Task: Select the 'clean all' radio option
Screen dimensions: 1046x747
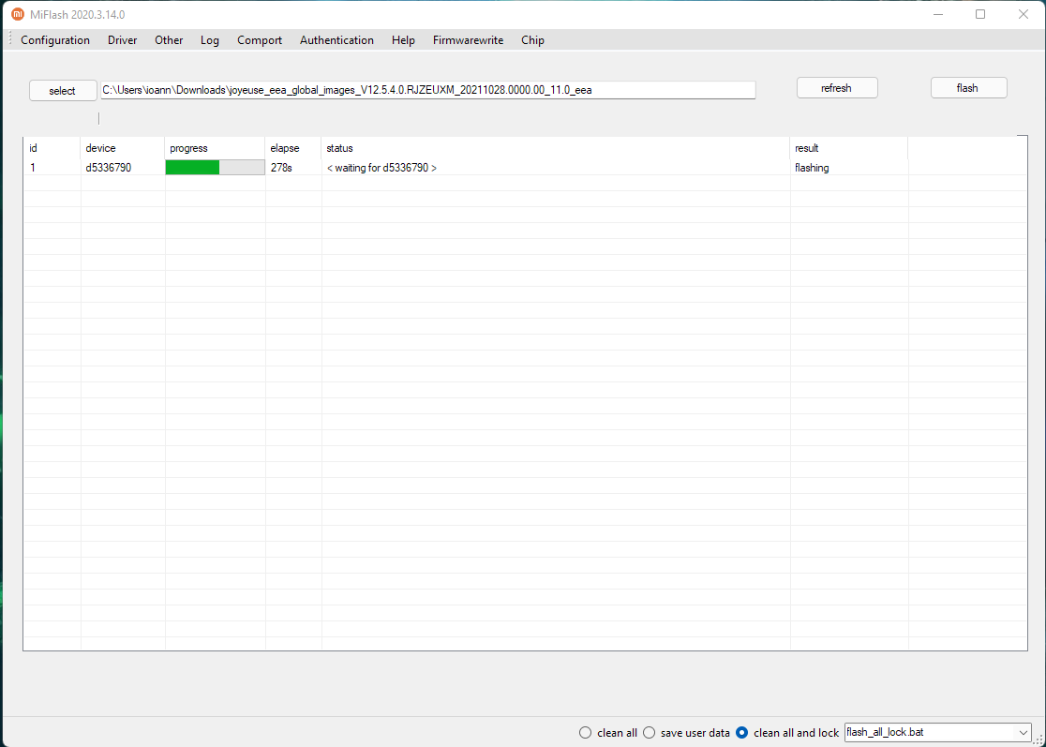Action: pyautogui.click(x=586, y=733)
